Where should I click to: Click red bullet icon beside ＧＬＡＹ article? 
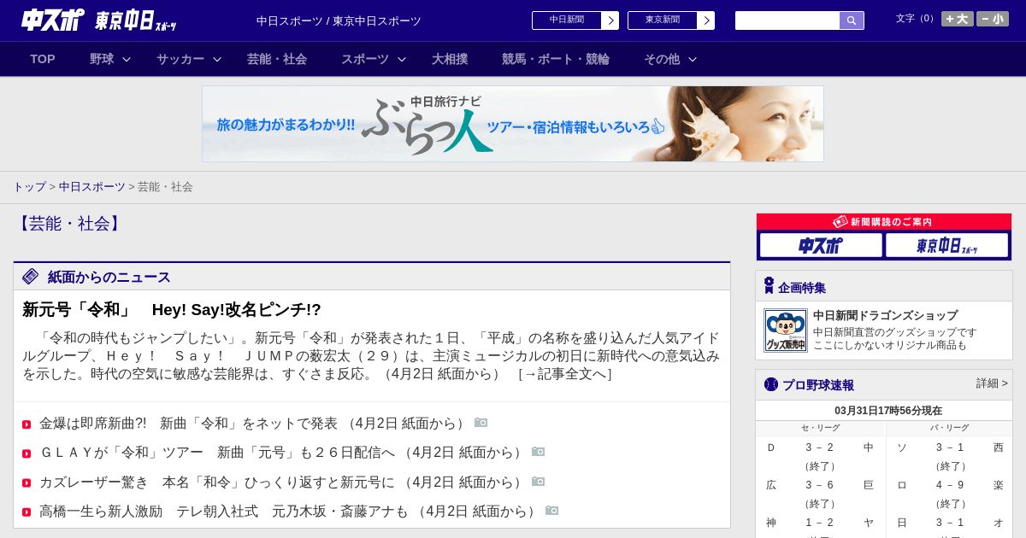[27, 453]
